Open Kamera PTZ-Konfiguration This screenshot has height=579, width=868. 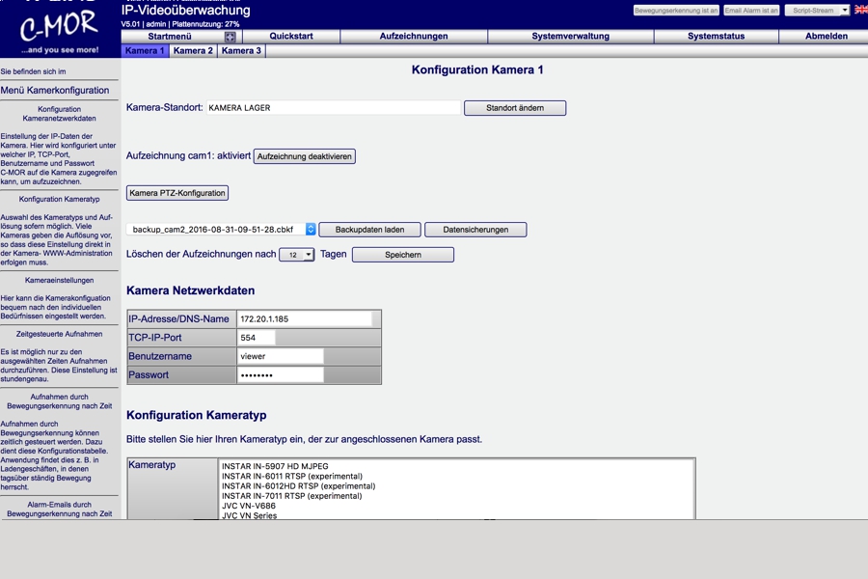pos(177,193)
